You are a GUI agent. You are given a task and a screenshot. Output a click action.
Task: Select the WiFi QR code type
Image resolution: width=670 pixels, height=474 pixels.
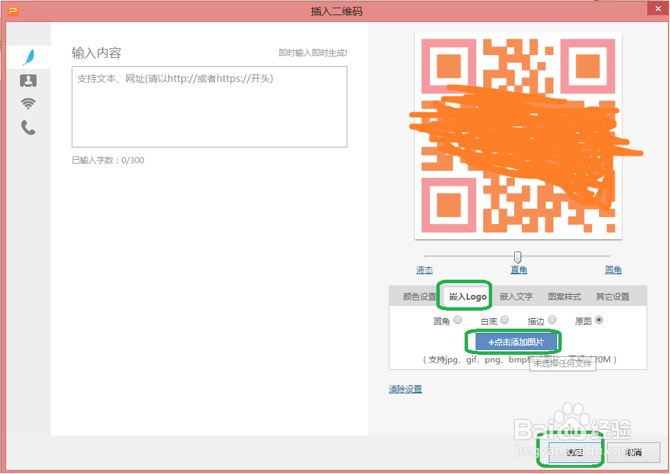click(x=28, y=103)
